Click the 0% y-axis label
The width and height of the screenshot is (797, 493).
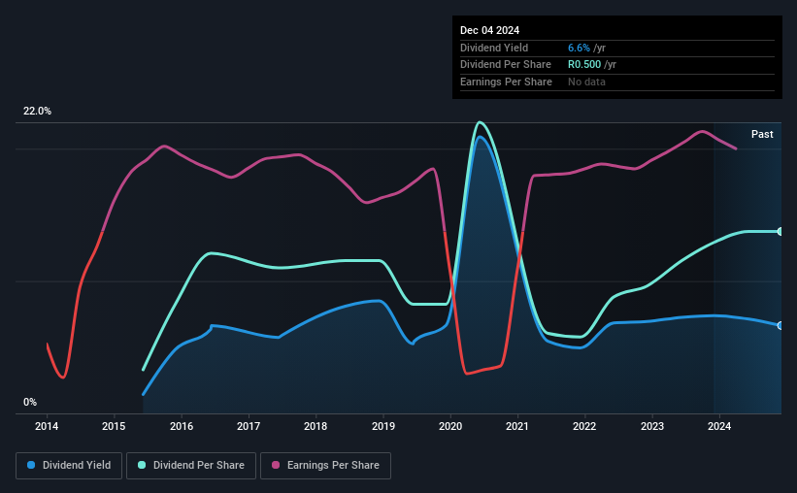pyautogui.click(x=30, y=402)
